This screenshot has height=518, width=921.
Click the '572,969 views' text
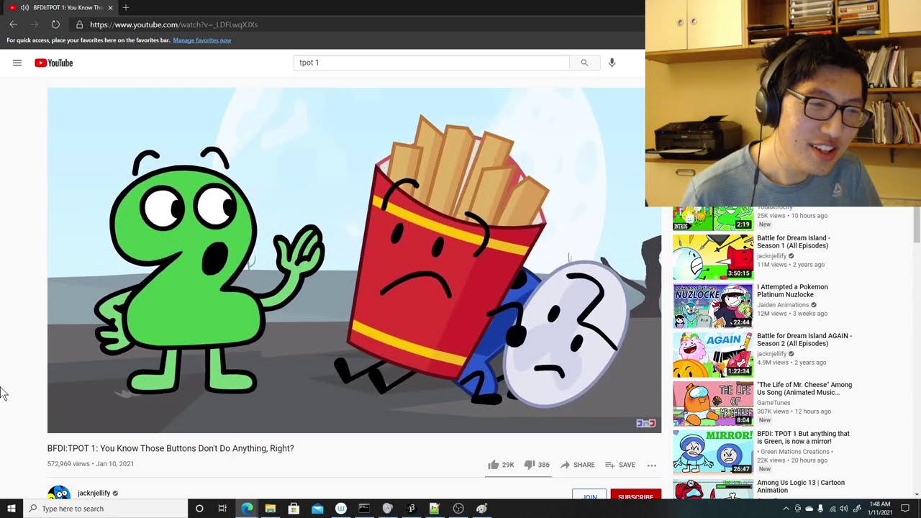tap(68, 464)
